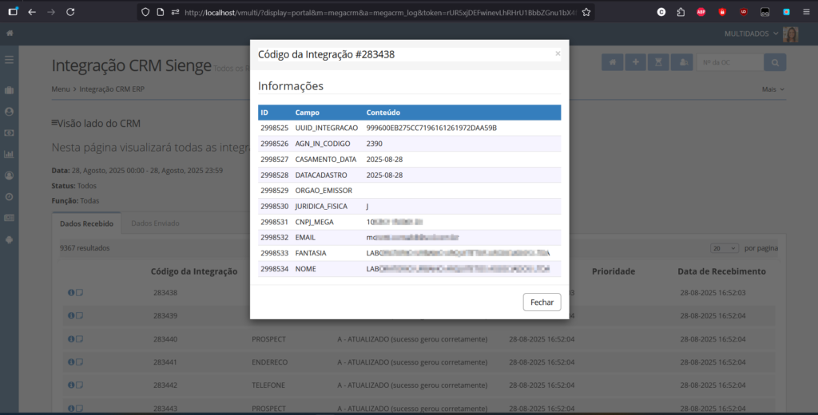The image size is (818, 415).
Task: Click the user avatar thumbnail
Action: [x=791, y=34]
